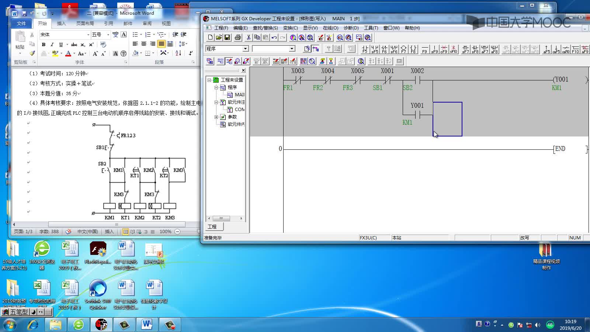Viewport: 590px width, 332px height.
Task: Insert output coil F7
Action: click(x=403, y=49)
